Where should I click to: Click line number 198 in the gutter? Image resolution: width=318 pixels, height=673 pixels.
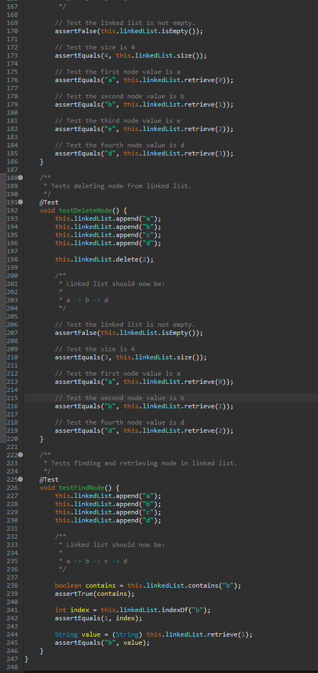(9, 259)
